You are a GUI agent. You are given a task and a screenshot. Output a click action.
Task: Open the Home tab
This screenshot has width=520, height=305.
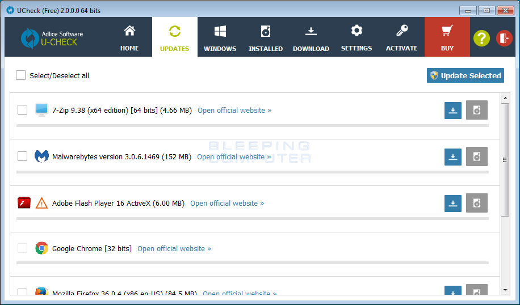tap(129, 37)
